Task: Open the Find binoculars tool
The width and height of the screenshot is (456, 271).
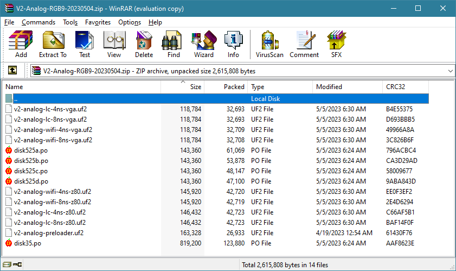Action: click(174, 45)
